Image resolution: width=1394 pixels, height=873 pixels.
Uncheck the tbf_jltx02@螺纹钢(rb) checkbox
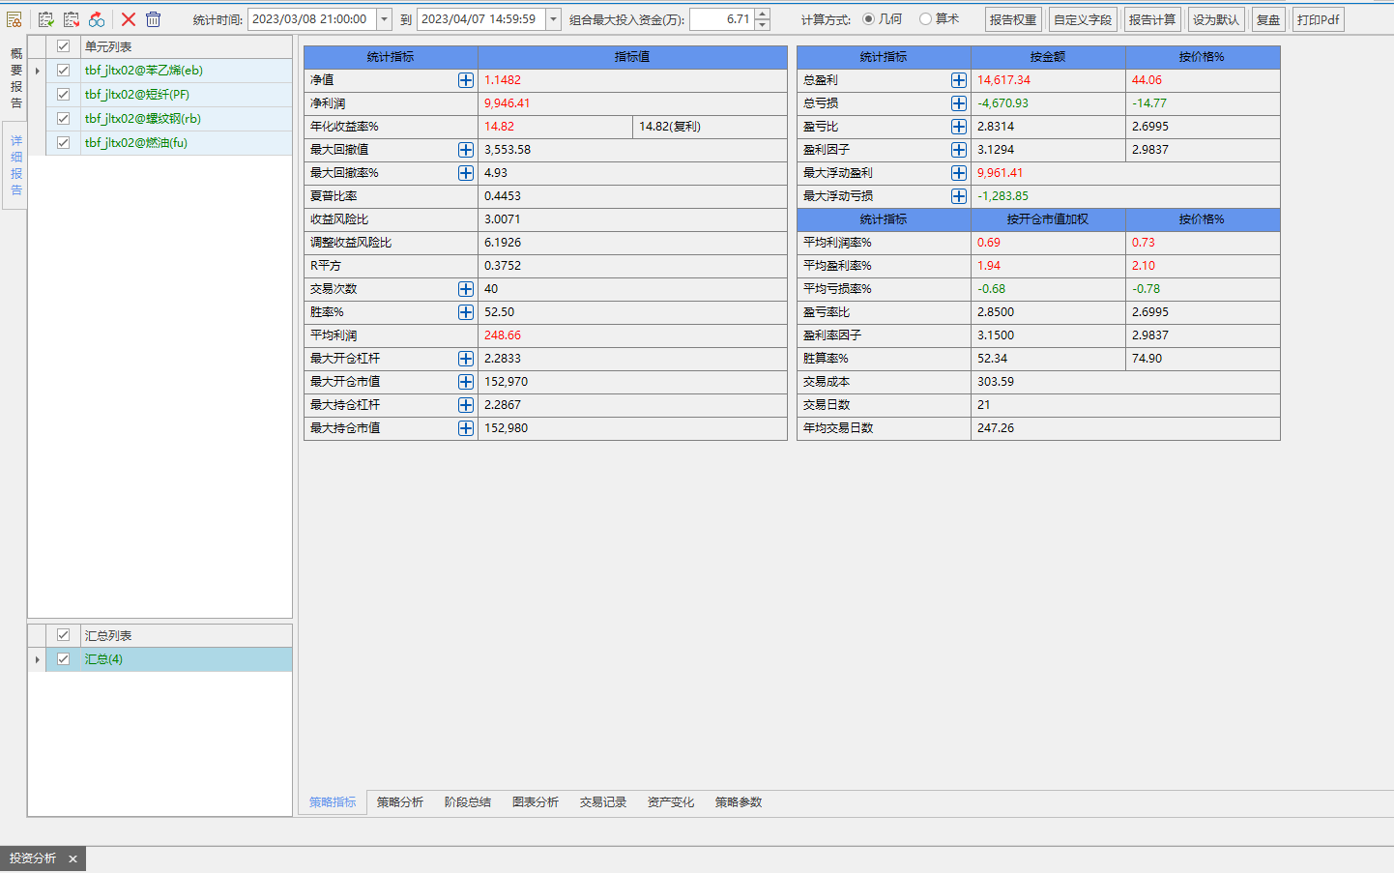pos(64,119)
